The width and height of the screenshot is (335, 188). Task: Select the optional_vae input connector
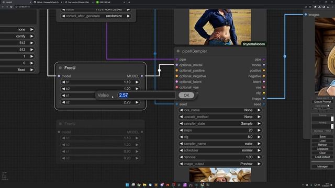pyautogui.click(x=177, y=87)
